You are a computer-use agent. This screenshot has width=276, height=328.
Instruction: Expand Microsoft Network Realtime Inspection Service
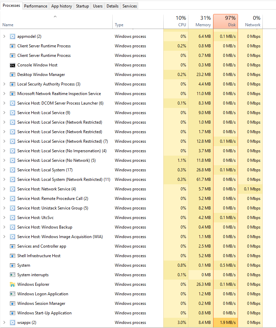point(4,94)
